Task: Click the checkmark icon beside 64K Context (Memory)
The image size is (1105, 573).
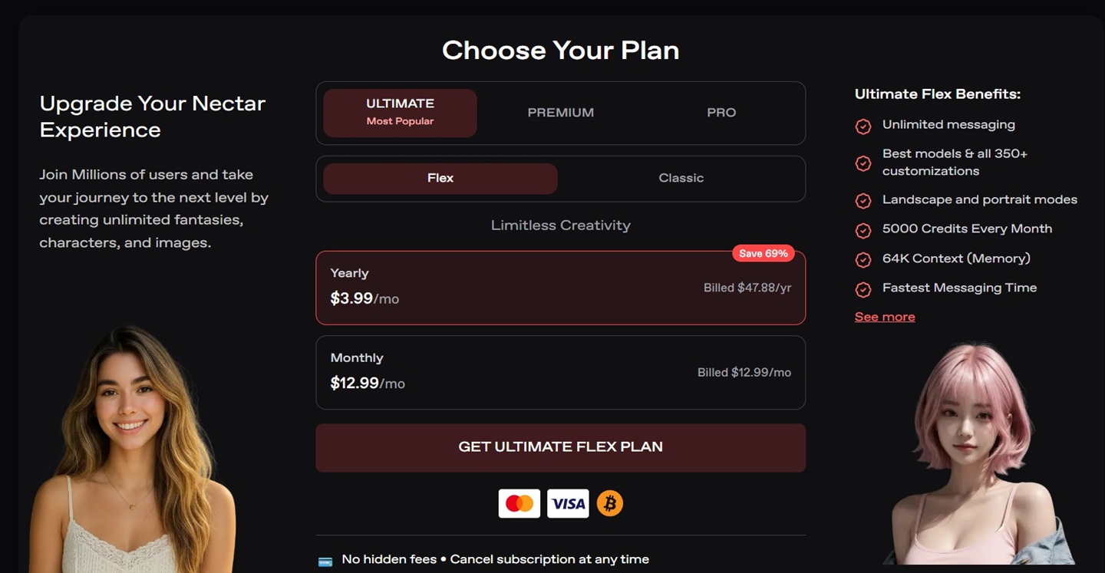Action: click(x=863, y=260)
